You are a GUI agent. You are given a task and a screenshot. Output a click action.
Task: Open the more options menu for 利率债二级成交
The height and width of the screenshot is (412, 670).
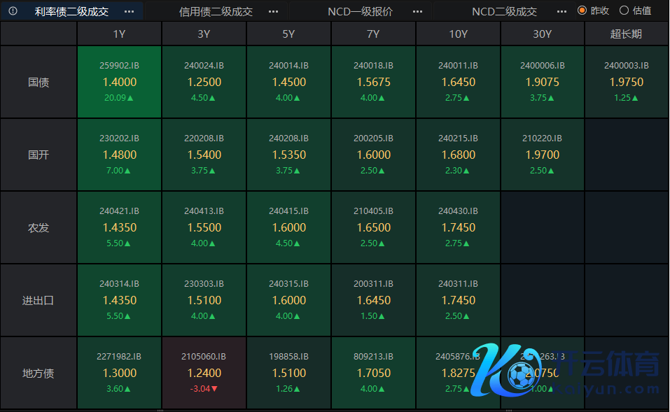(x=129, y=11)
